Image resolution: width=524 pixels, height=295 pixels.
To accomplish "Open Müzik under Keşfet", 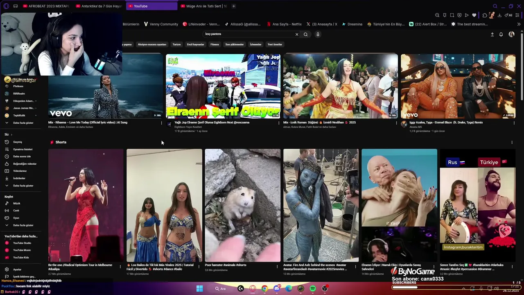I will point(16,203).
